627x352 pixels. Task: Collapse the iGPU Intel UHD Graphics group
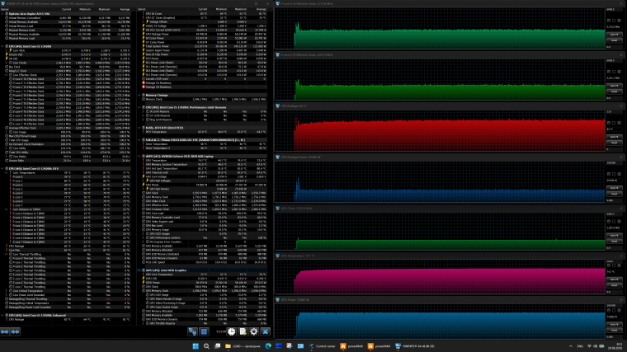coord(139,270)
